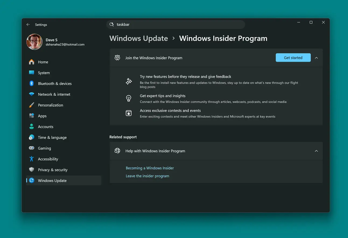Follow the Leave the insider program link
The height and width of the screenshot is (238, 348).
(x=147, y=176)
